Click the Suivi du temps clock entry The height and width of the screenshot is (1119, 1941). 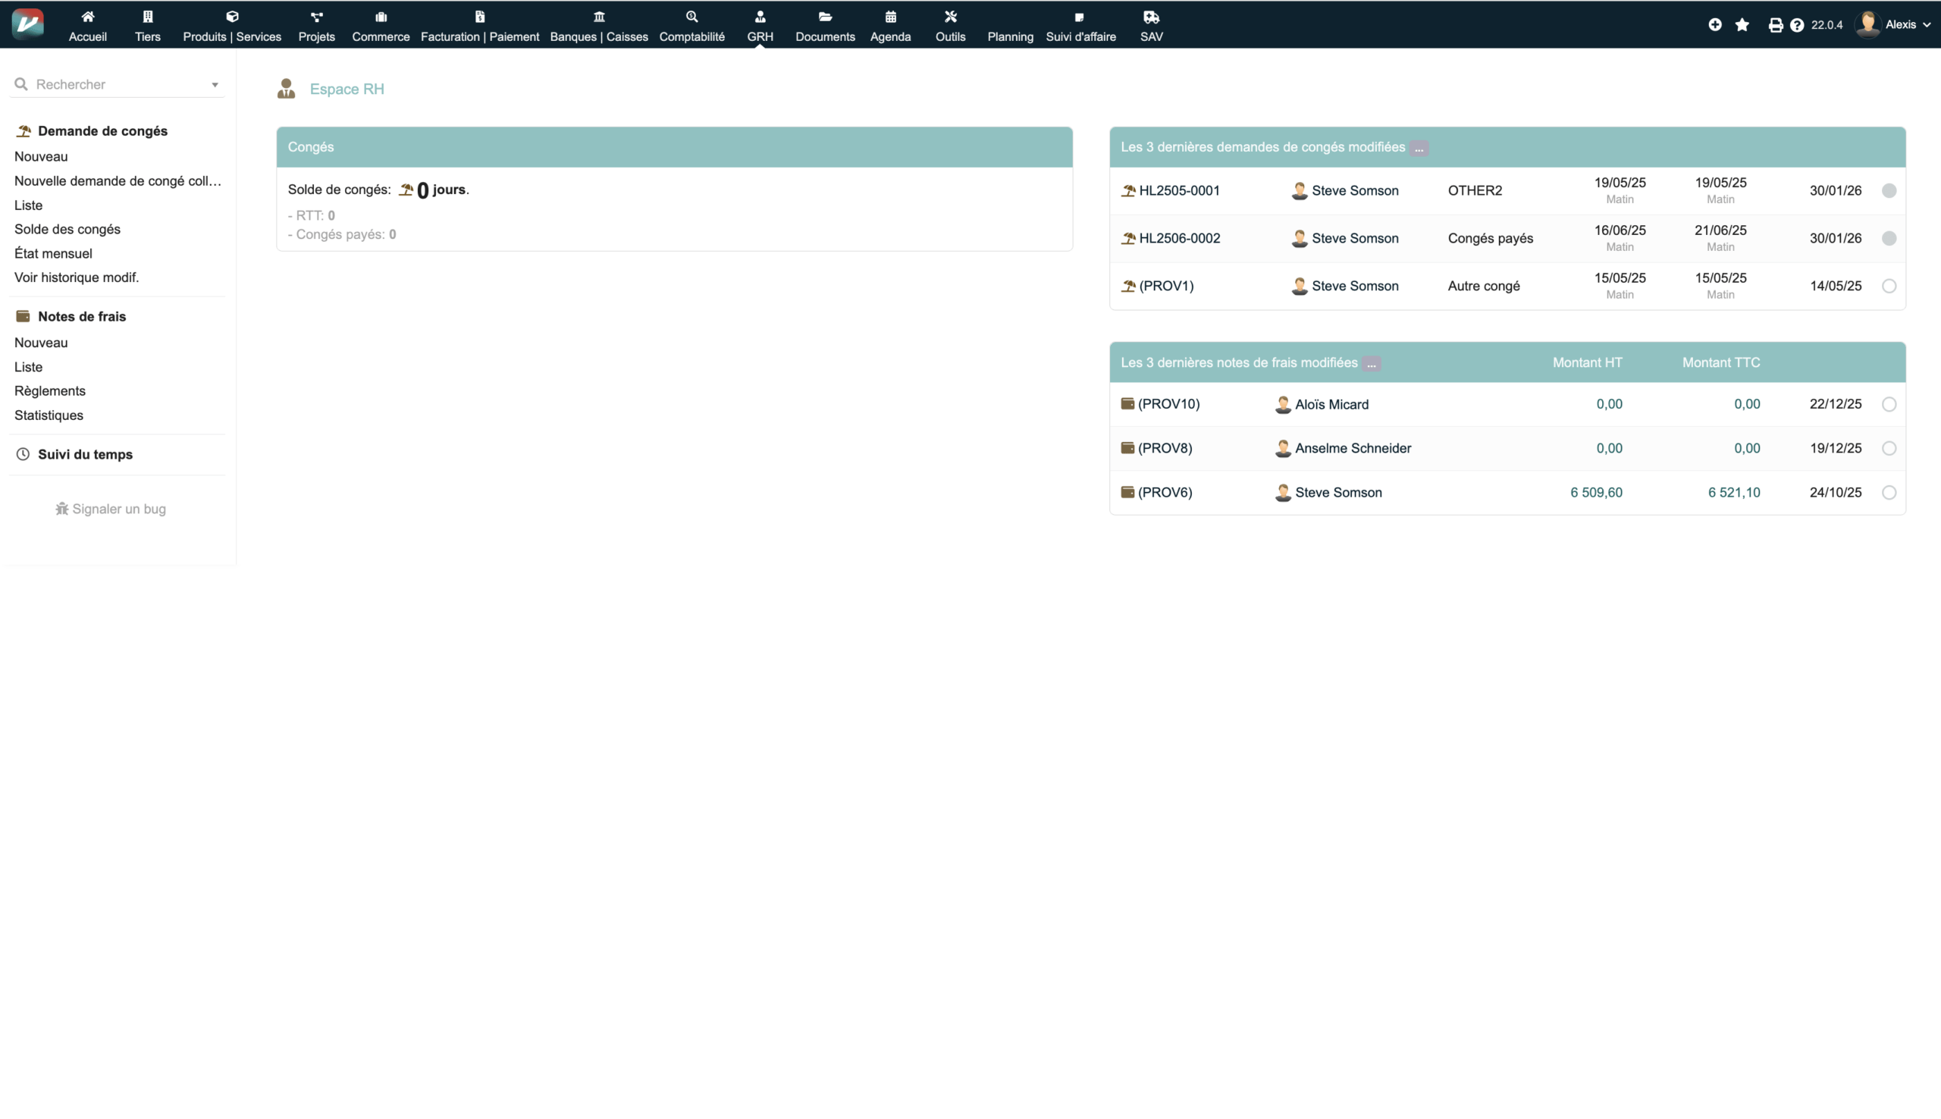coord(84,454)
